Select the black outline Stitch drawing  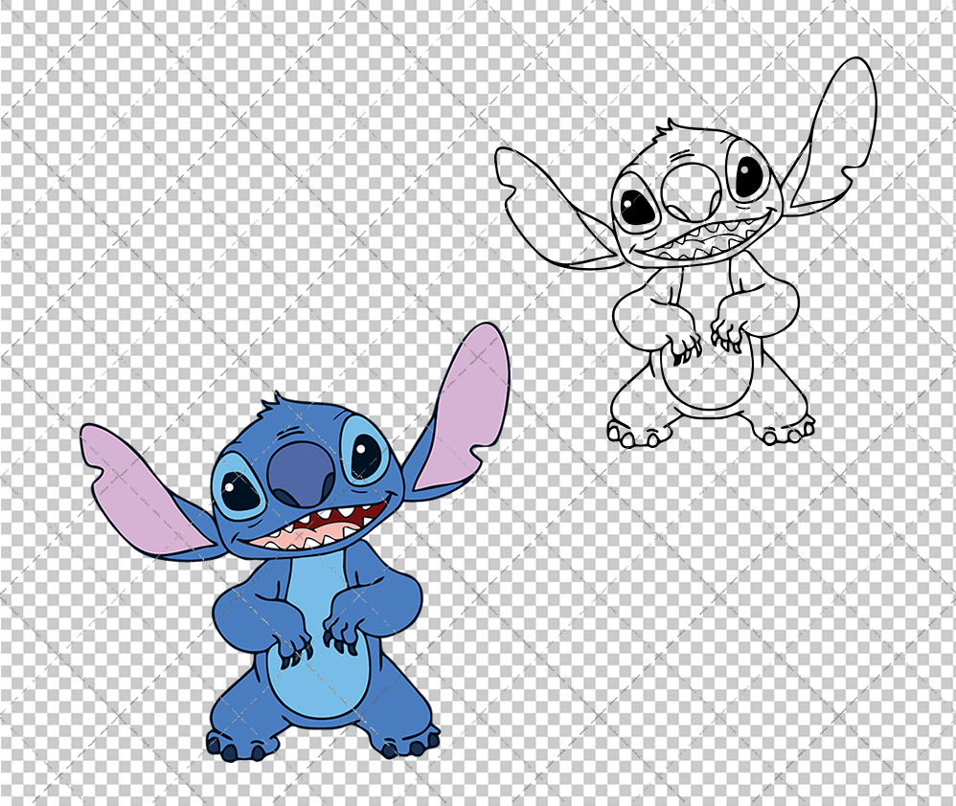pos(686,253)
